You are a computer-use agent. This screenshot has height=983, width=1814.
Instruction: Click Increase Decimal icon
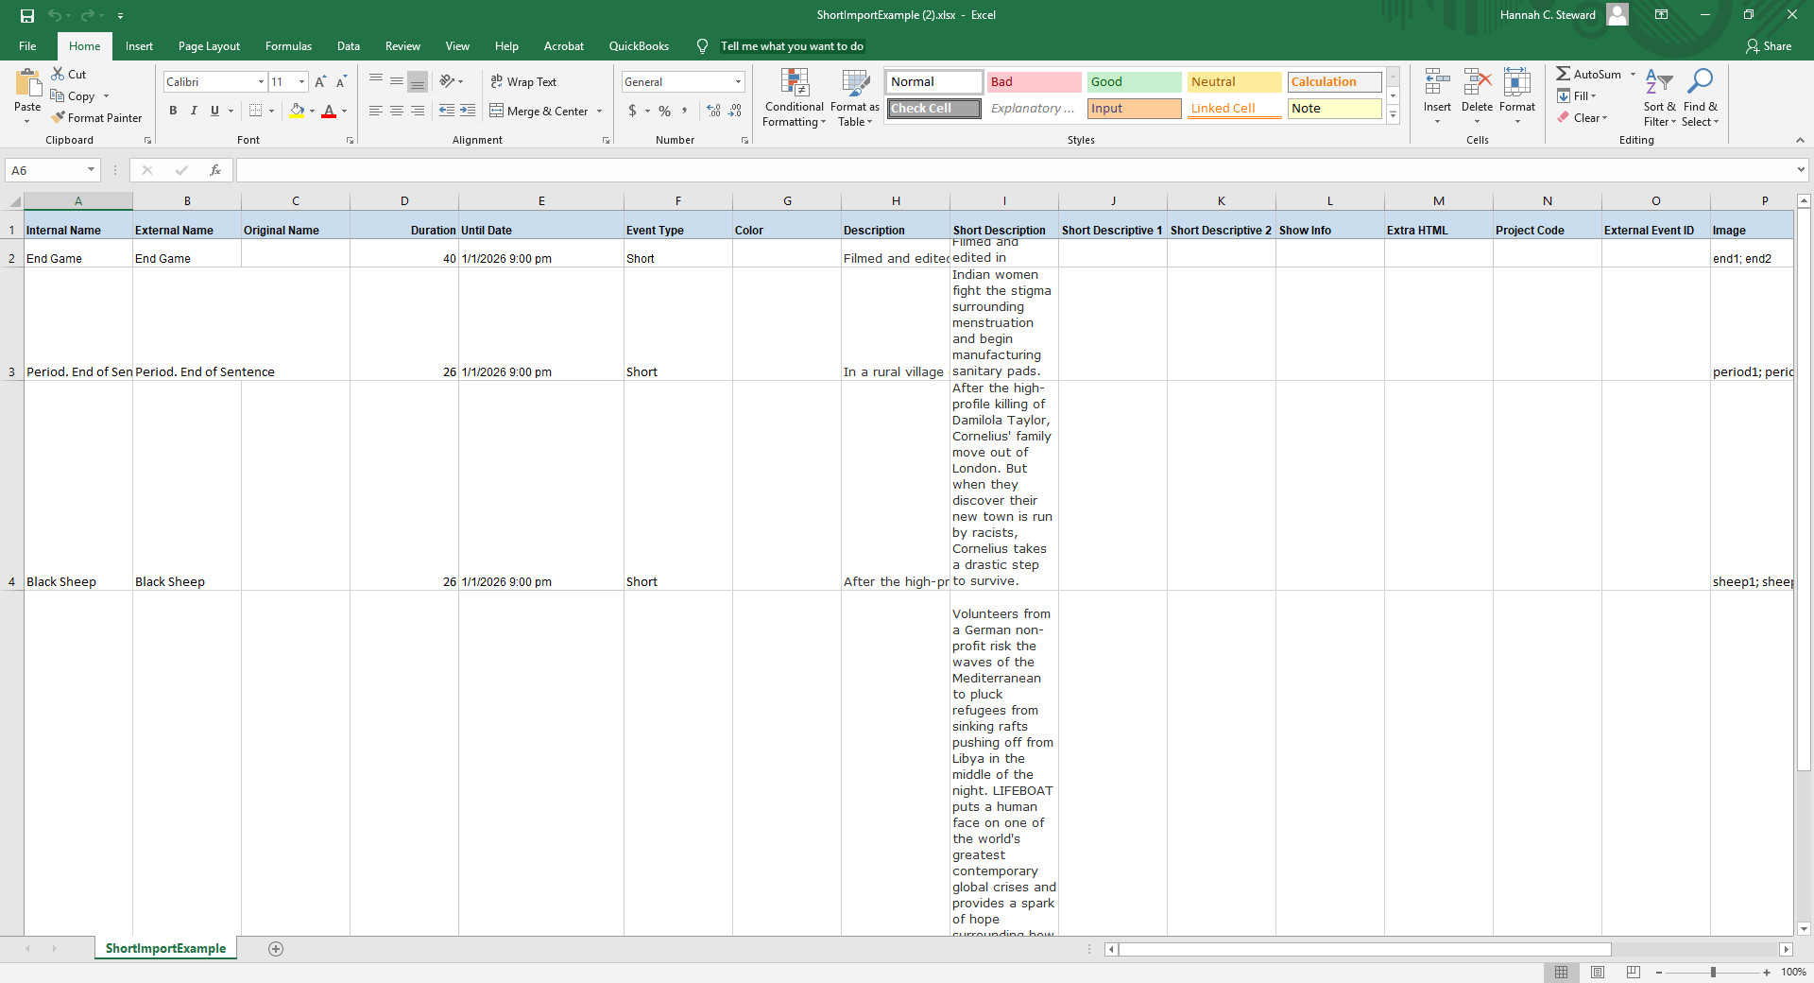click(713, 111)
